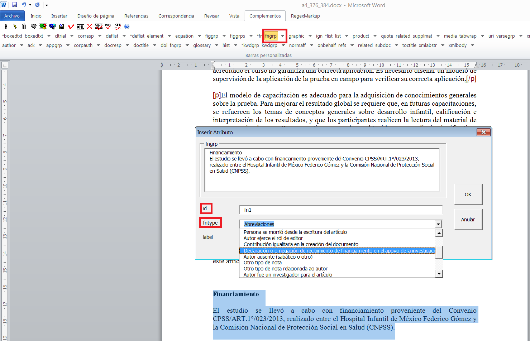Click the Save icon in quick access toolbar
This screenshot has width=530, height=341.
pyautogui.click(x=15, y=5)
